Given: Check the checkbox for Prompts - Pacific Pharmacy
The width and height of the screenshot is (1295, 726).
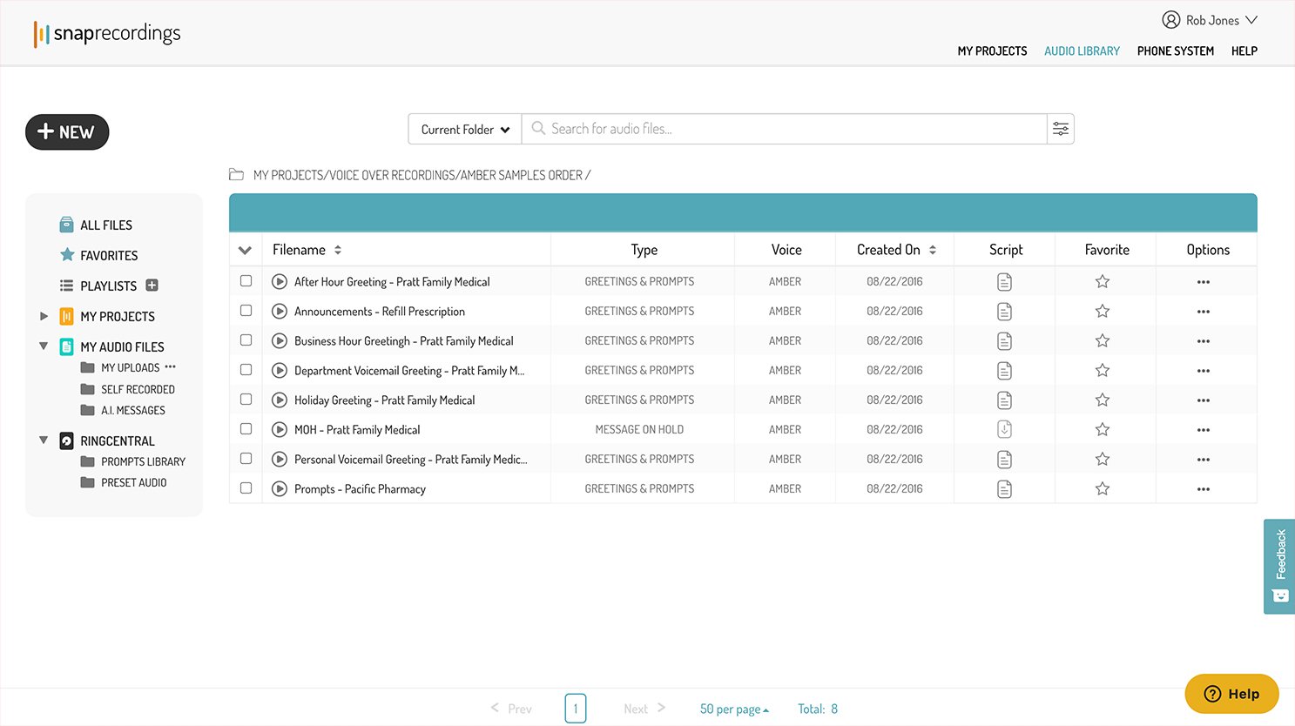Looking at the screenshot, I should point(246,488).
